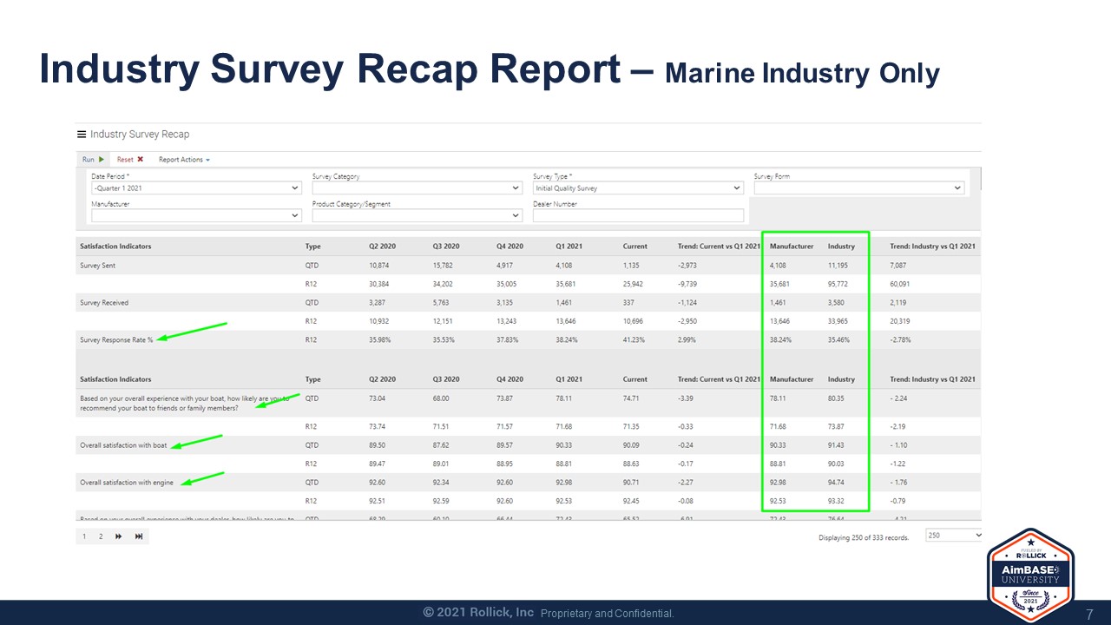Screen dimensions: 1111x625
Task: Open the hamburger menu beside Industry Survey Recap
Action: tap(82, 134)
